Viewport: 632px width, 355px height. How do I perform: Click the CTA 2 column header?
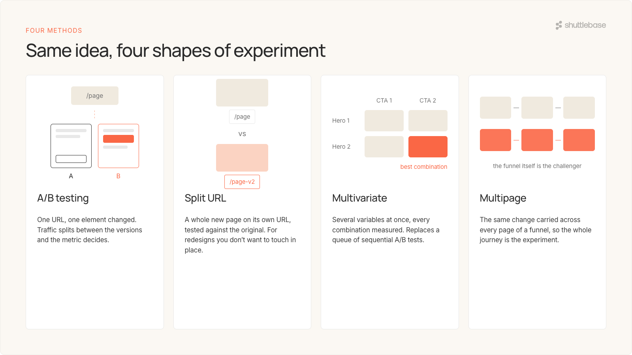tap(428, 101)
